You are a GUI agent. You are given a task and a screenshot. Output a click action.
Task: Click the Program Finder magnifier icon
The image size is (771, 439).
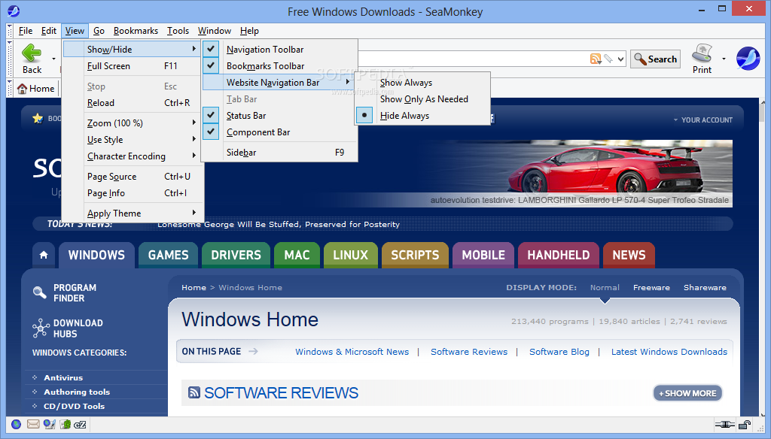39,292
